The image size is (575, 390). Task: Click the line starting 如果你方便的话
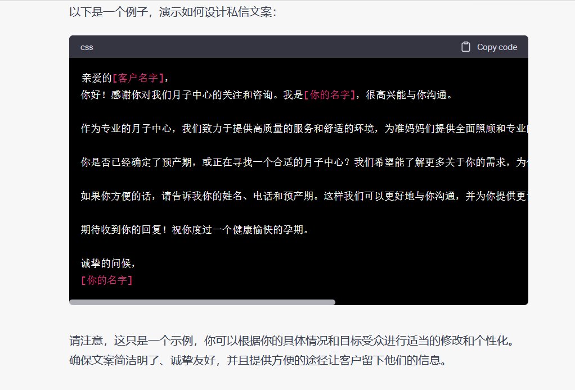(304, 196)
